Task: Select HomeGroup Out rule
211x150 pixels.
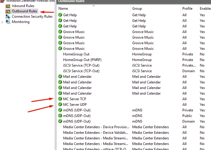Action: (76, 54)
